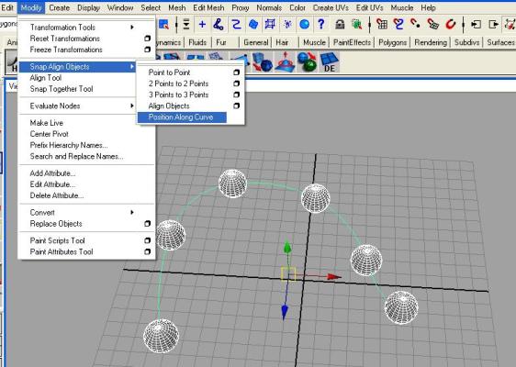Open Replace Objects option box

(x=147, y=224)
